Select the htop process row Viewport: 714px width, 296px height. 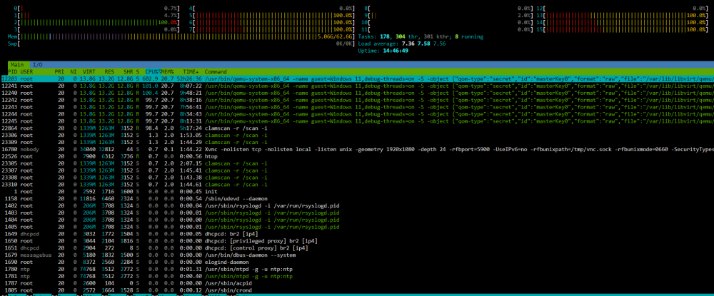[x=357, y=156]
